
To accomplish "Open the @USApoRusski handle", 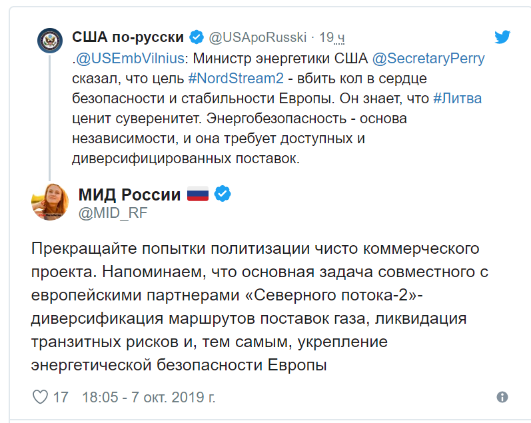I will click(257, 37).
